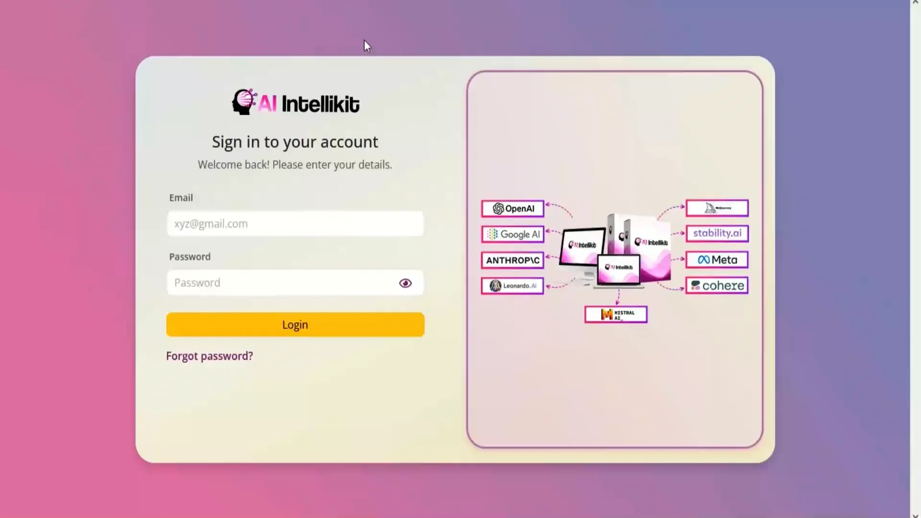This screenshot has width=921, height=518.
Task: Click the Email input field
Action: pos(295,224)
